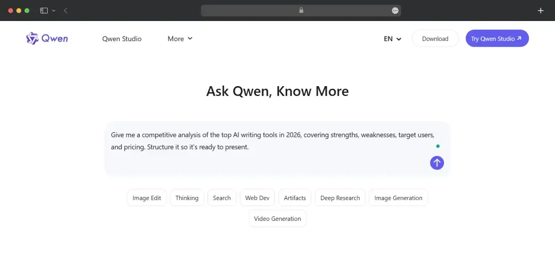Screen dimensions: 555x262
Task: Open the ellipsis menu in the address bar
Action: [395, 11]
